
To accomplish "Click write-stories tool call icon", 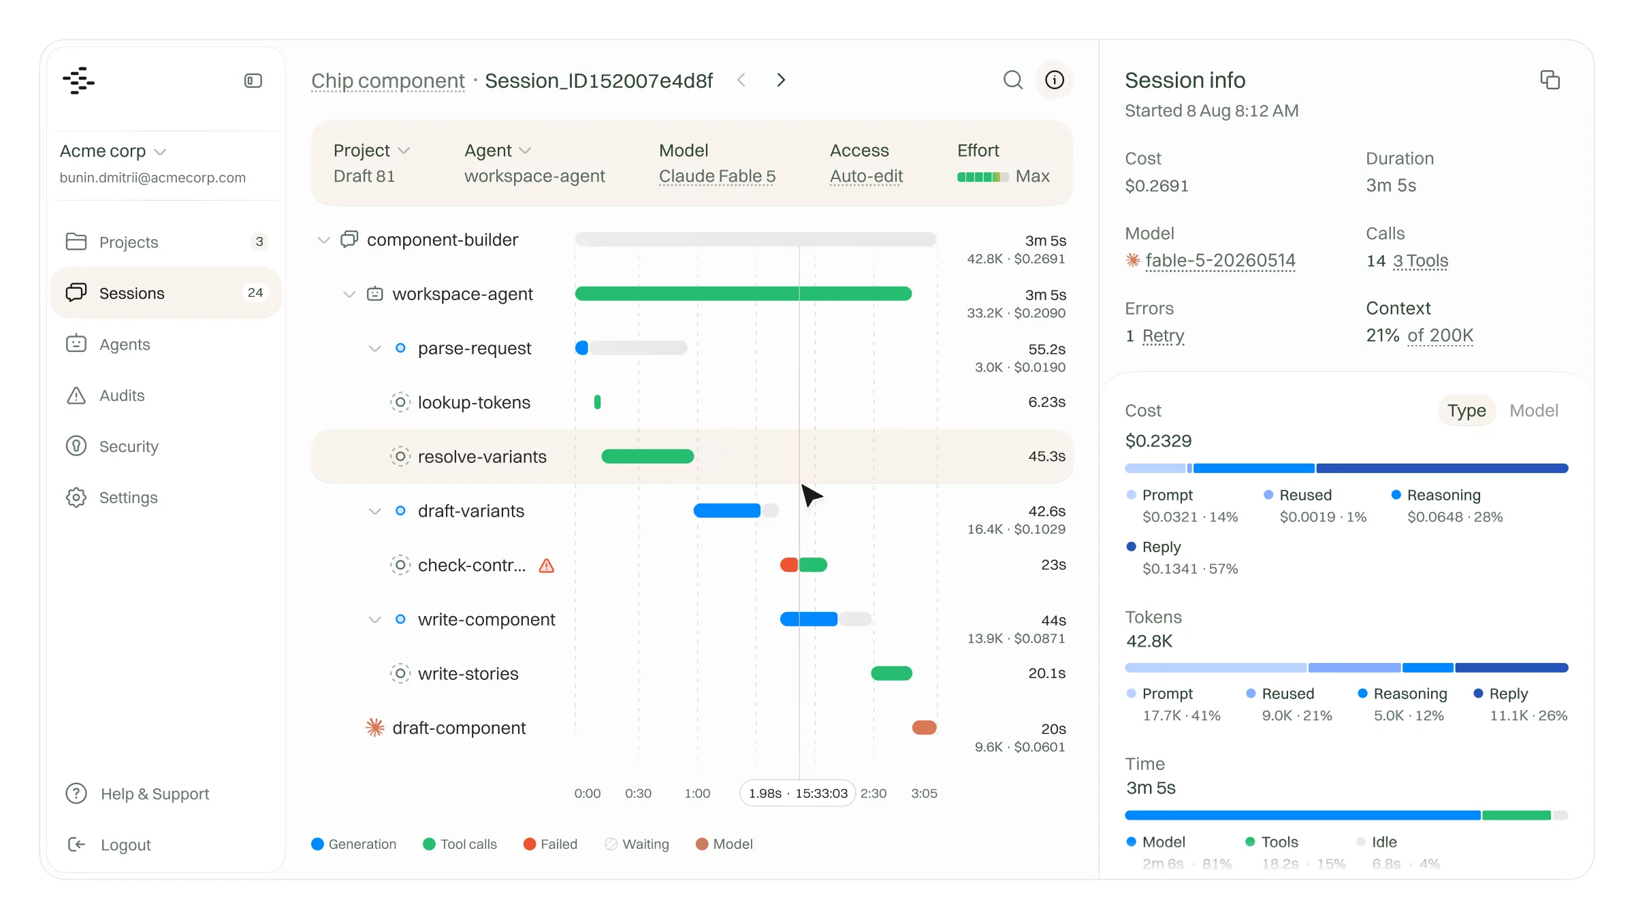I will pyautogui.click(x=400, y=673).
